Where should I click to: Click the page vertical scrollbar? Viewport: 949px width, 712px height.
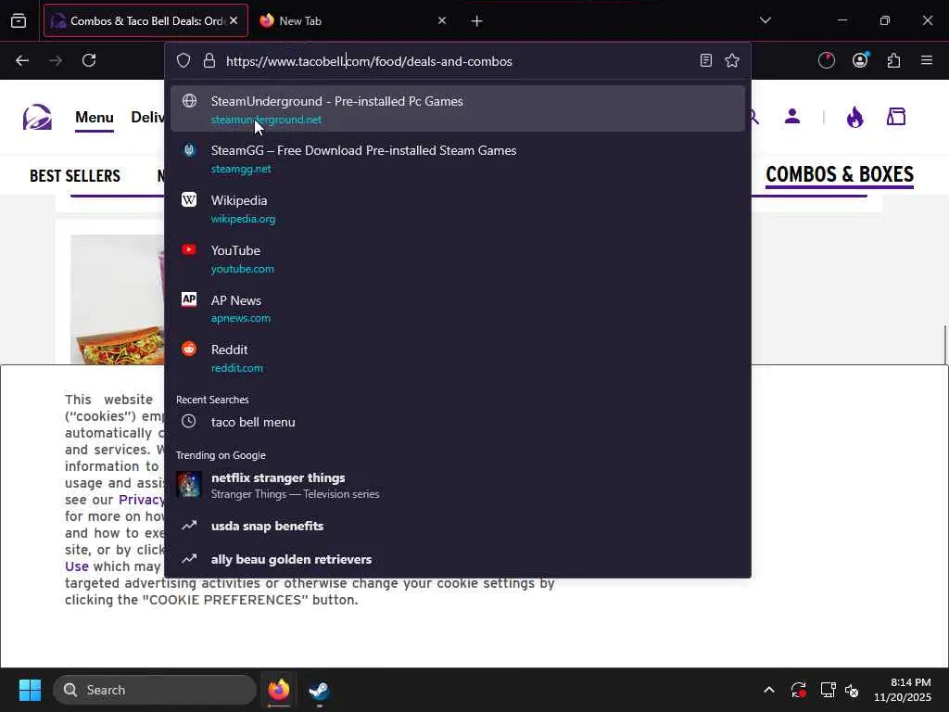click(x=944, y=345)
